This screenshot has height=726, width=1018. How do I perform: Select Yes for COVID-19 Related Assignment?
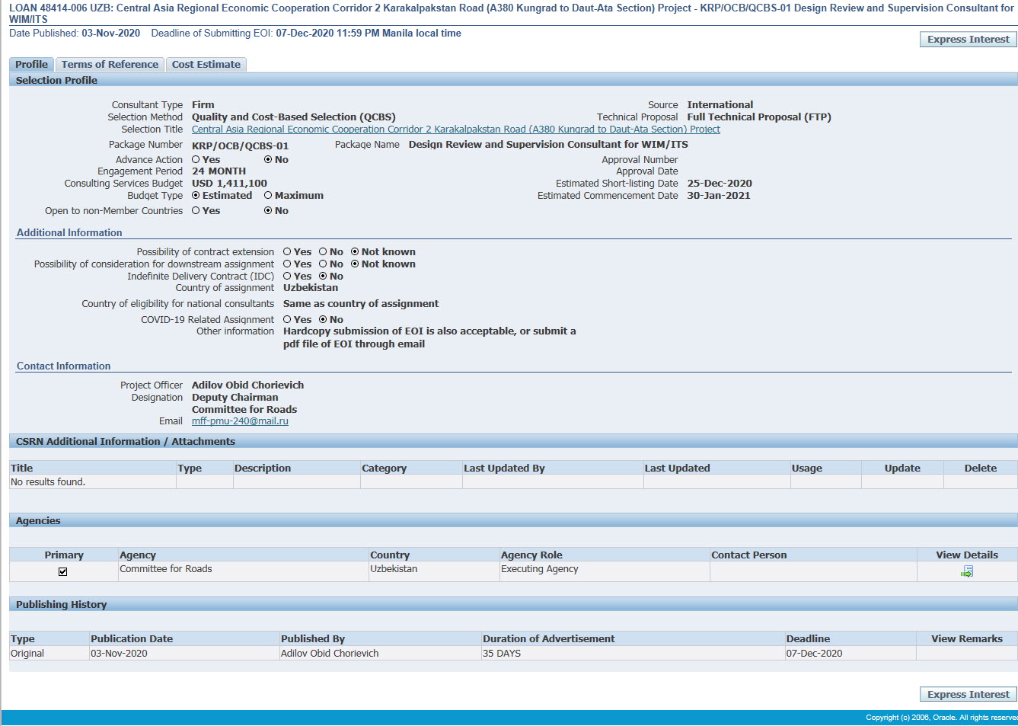[287, 320]
